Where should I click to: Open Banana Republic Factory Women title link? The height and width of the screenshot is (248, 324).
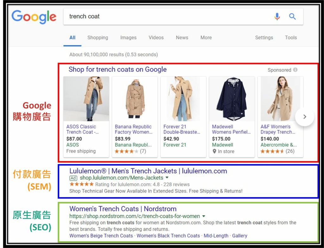point(134,129)
